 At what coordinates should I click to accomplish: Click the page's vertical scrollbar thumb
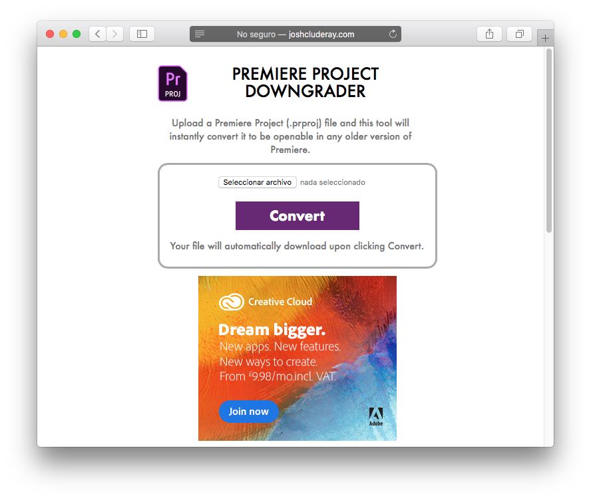[548, 140]
